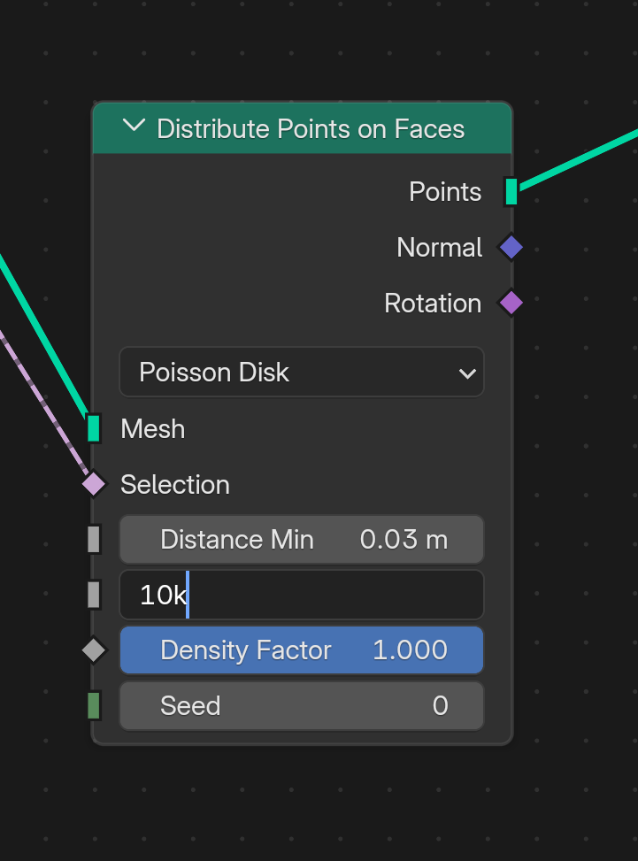Click the Points output socket
Image resolution: width=638 pixels, height=861 pixels.
(511, 192)
